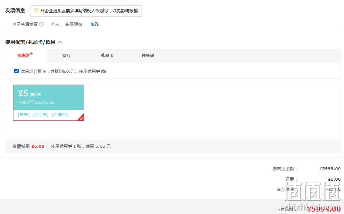Click the 总商品金额 label
Screen dimensions: 344x214
pos(285,168)
